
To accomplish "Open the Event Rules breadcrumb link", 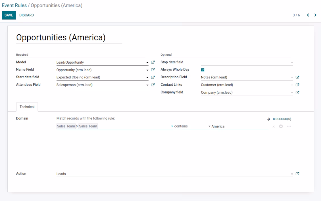I will 14,5.
